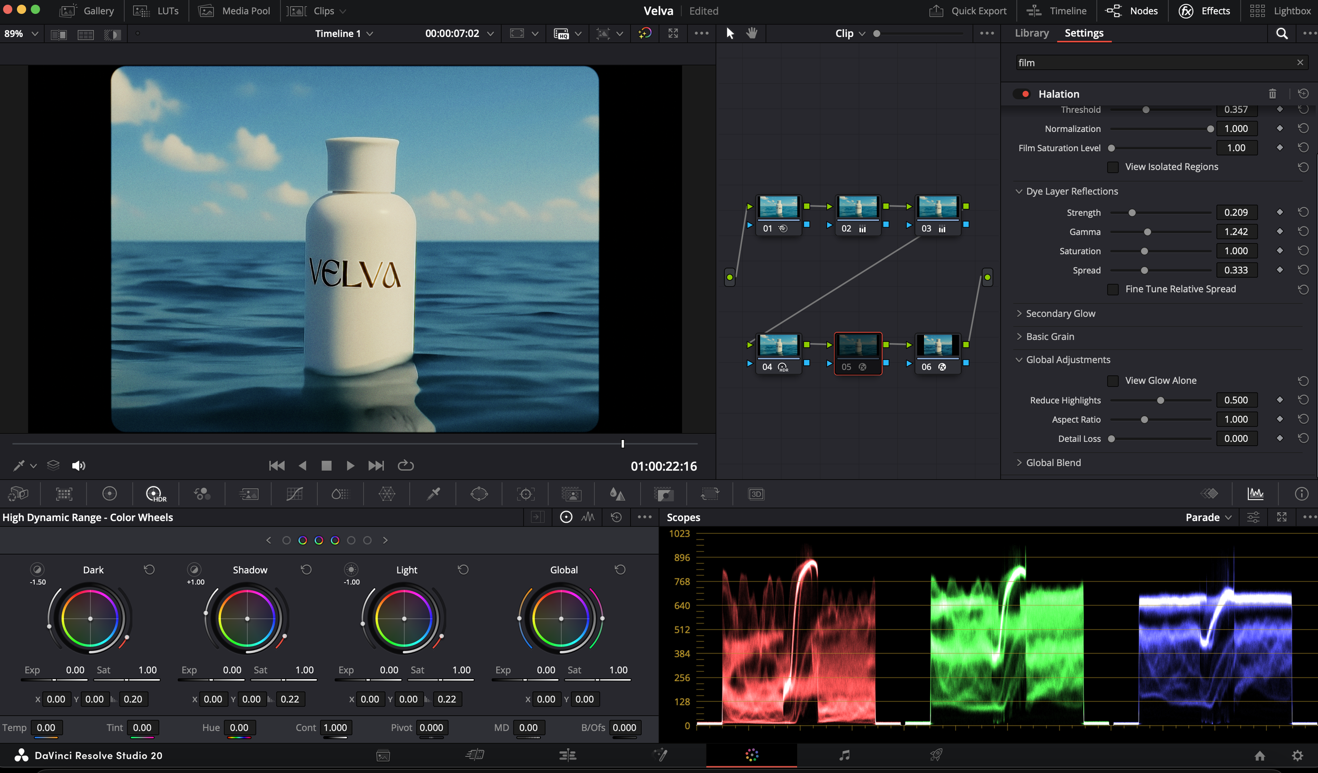The width and height of the screenshot is (1318, 773).
Task: Expand the Secondary Glow section
Action: pos(1060,314)
